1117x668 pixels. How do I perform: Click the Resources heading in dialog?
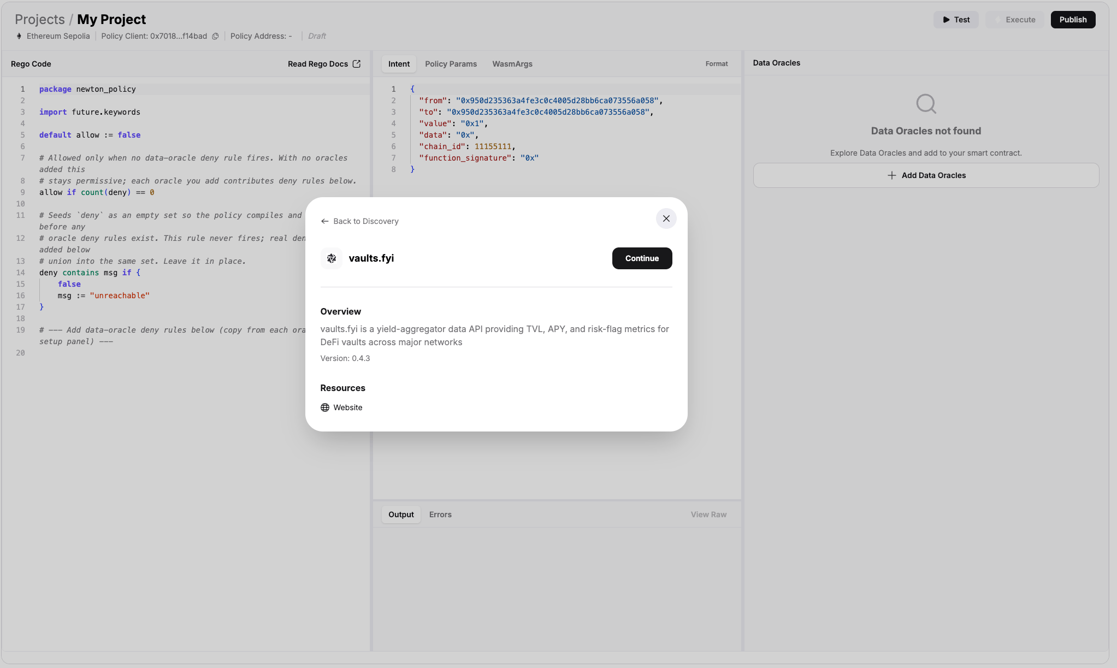pyautogui.click(x=343, y=388)
